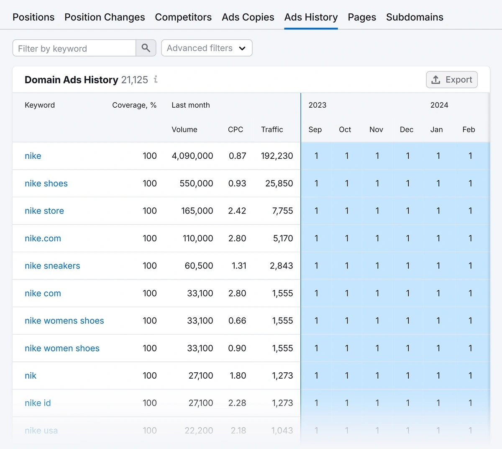Click the 'nike.com' keyword link
The height and width of the screenshot is (449, 502).
coord(43,238)
